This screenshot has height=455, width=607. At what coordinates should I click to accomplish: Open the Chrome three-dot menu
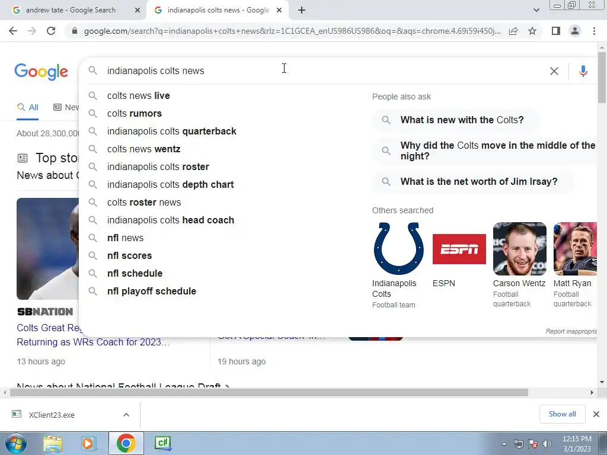tap(594, 31)
